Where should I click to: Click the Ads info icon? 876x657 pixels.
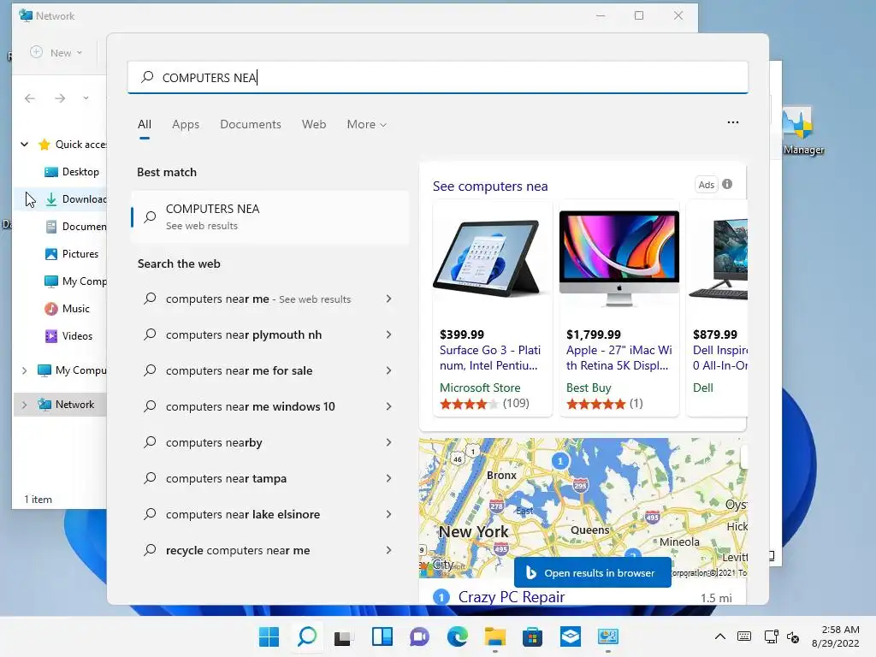[727, 184]
